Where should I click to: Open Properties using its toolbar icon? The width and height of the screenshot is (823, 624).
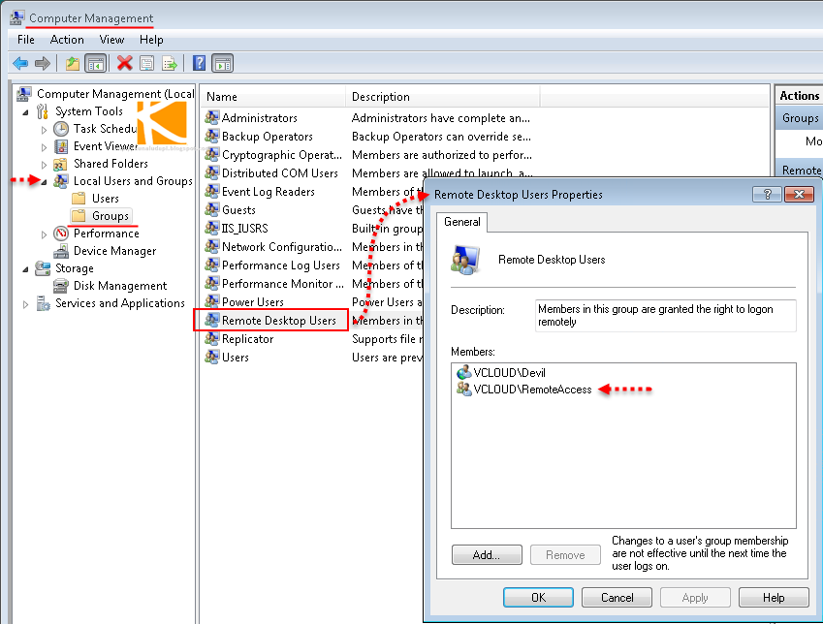click(x=146, y=64)
